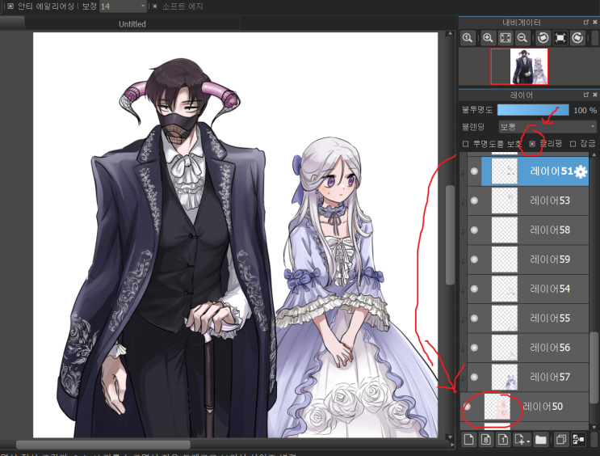Hide 레이어53 visibility dot
Viewport: 600px width, 456px height.
tap(474, 201)
